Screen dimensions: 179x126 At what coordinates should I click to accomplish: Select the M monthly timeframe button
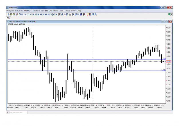pos(56,14)
